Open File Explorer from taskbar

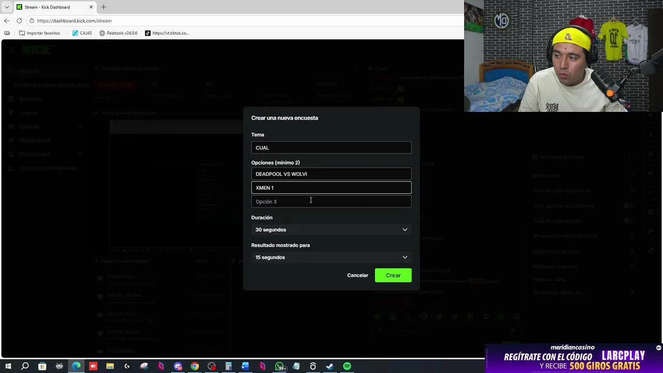point(110,366)
